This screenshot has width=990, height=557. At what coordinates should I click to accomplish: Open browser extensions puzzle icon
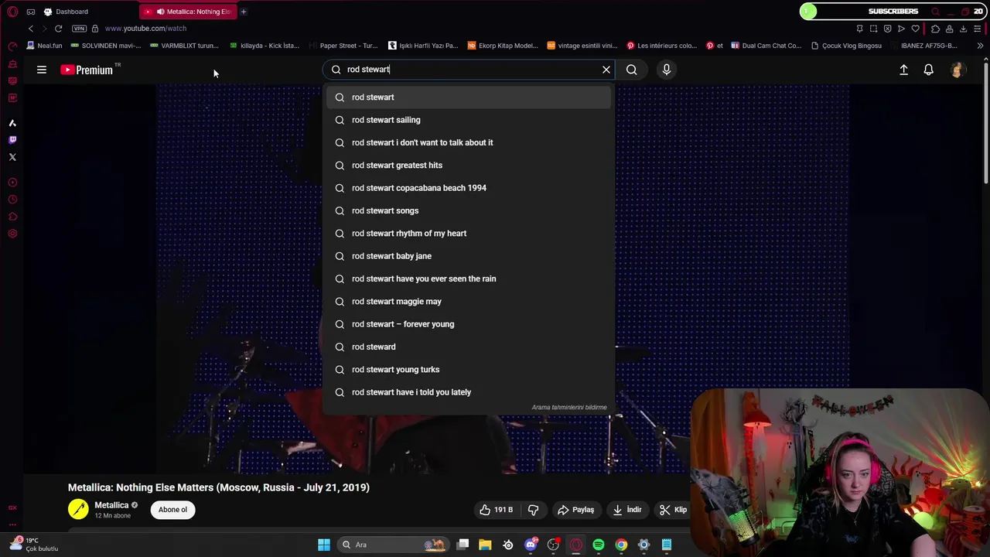(x=935, y=29)
